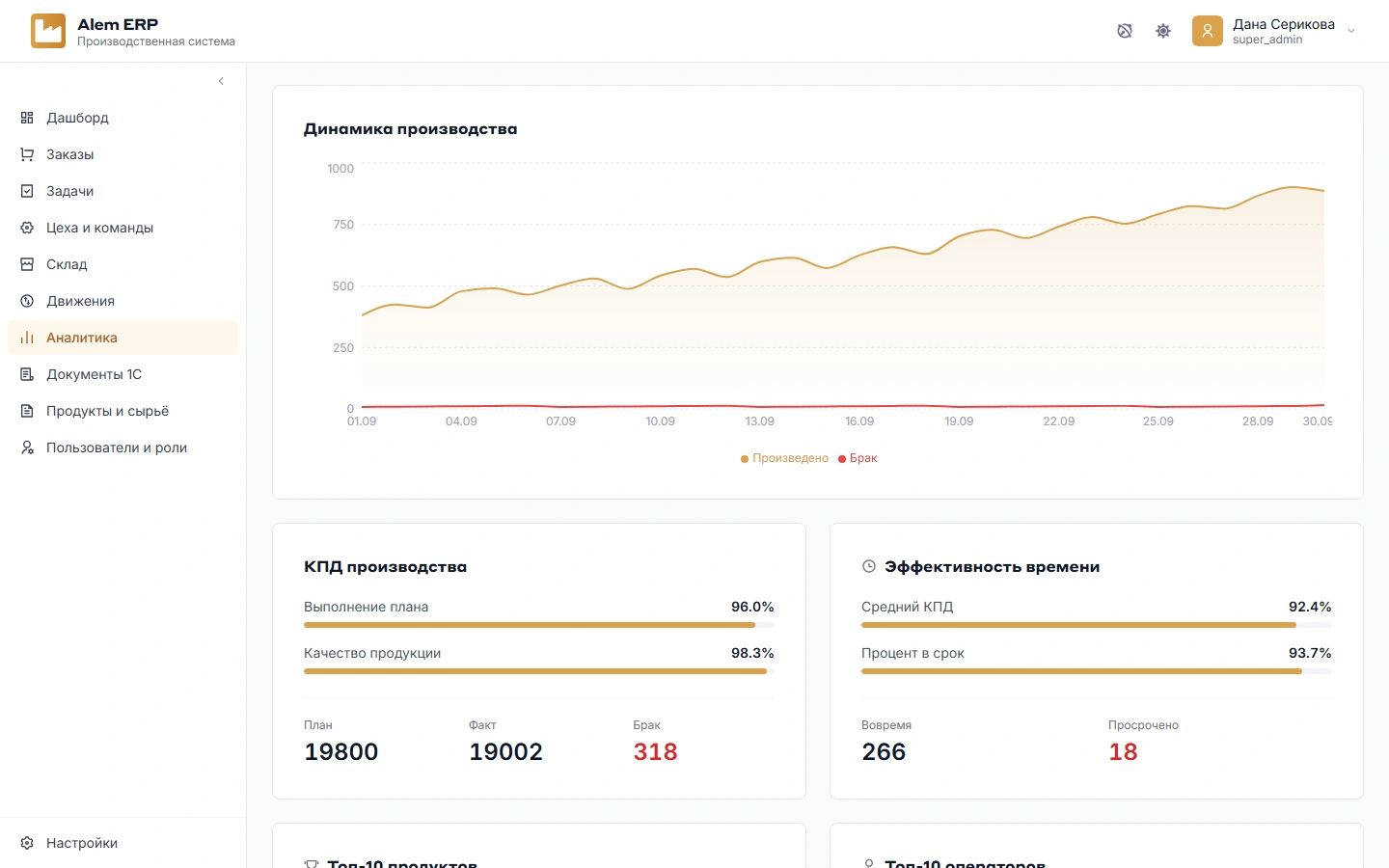Open Склад via its warehouse icon
Viewport: 1389px width, 868px height.
pos(27,264)
